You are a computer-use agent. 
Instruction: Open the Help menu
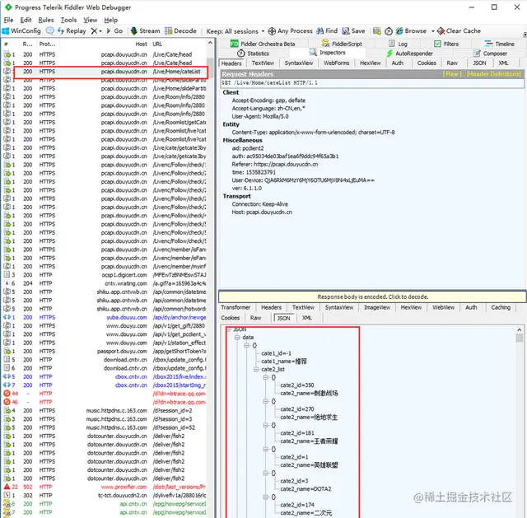tap(110, 20)
